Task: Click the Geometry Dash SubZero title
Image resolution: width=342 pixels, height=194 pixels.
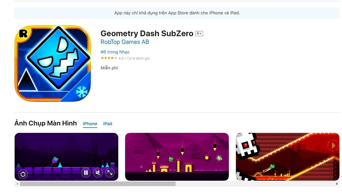Action: coord(147,34)
